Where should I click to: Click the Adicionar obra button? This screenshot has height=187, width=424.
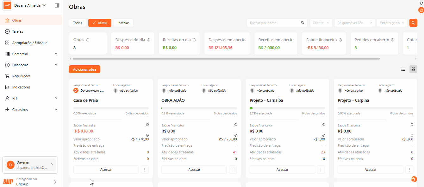click(x=84, y=69)
